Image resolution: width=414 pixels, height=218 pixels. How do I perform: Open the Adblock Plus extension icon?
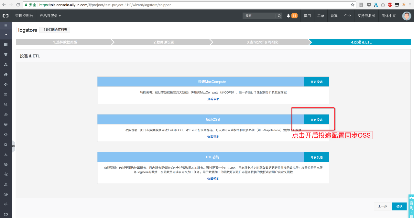click(390, 5)
